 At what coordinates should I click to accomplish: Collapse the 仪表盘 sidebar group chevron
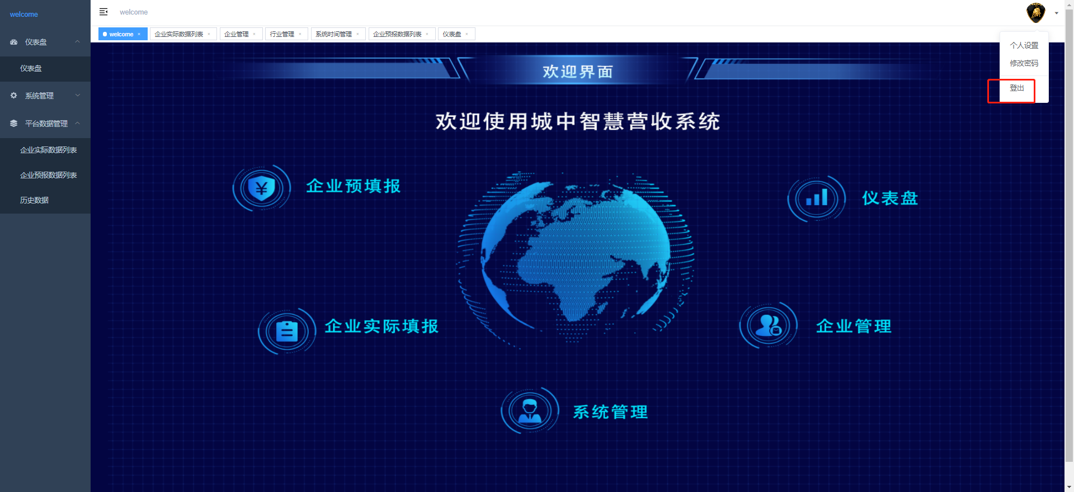coord(78,42)
